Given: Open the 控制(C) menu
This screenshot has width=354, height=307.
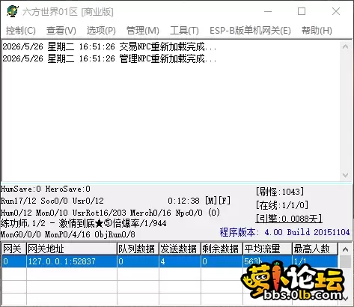Looking at the screenshot, I should coord(21,31).
